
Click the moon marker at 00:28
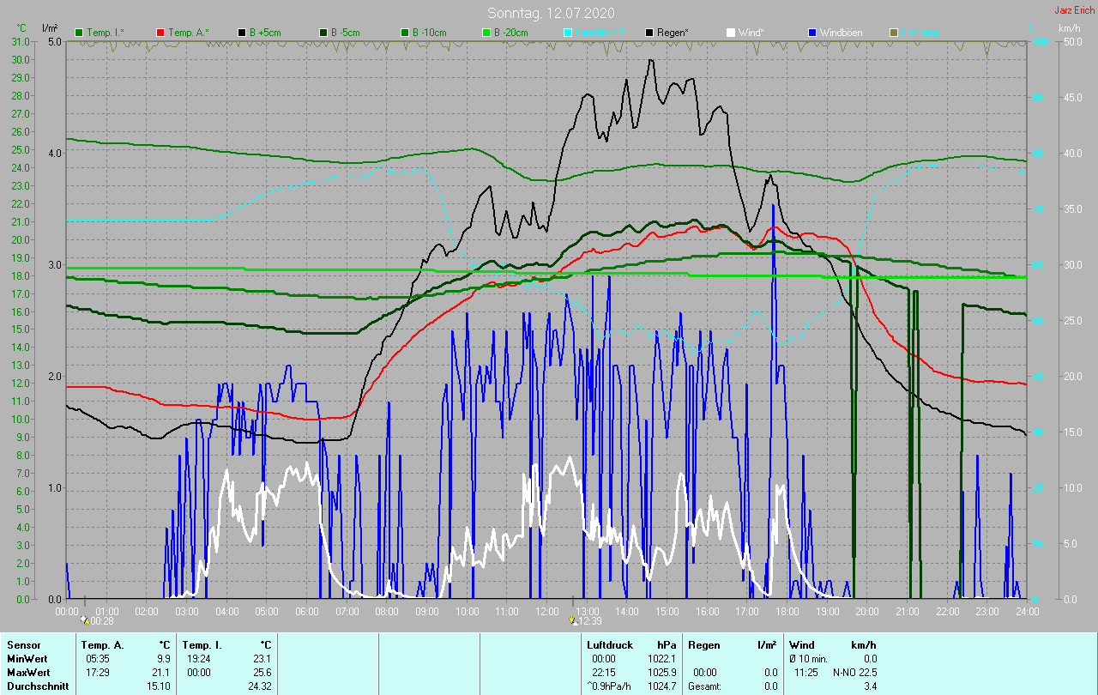(x=85, y=619)
